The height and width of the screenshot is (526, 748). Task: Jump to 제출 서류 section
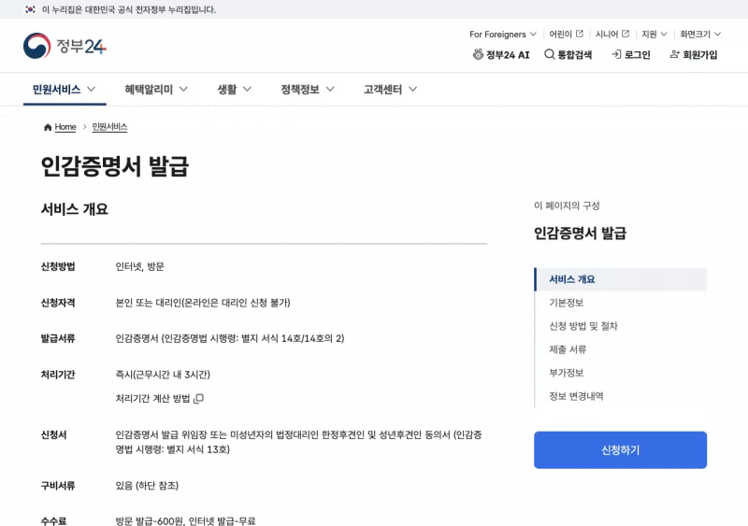coord(568,349)
